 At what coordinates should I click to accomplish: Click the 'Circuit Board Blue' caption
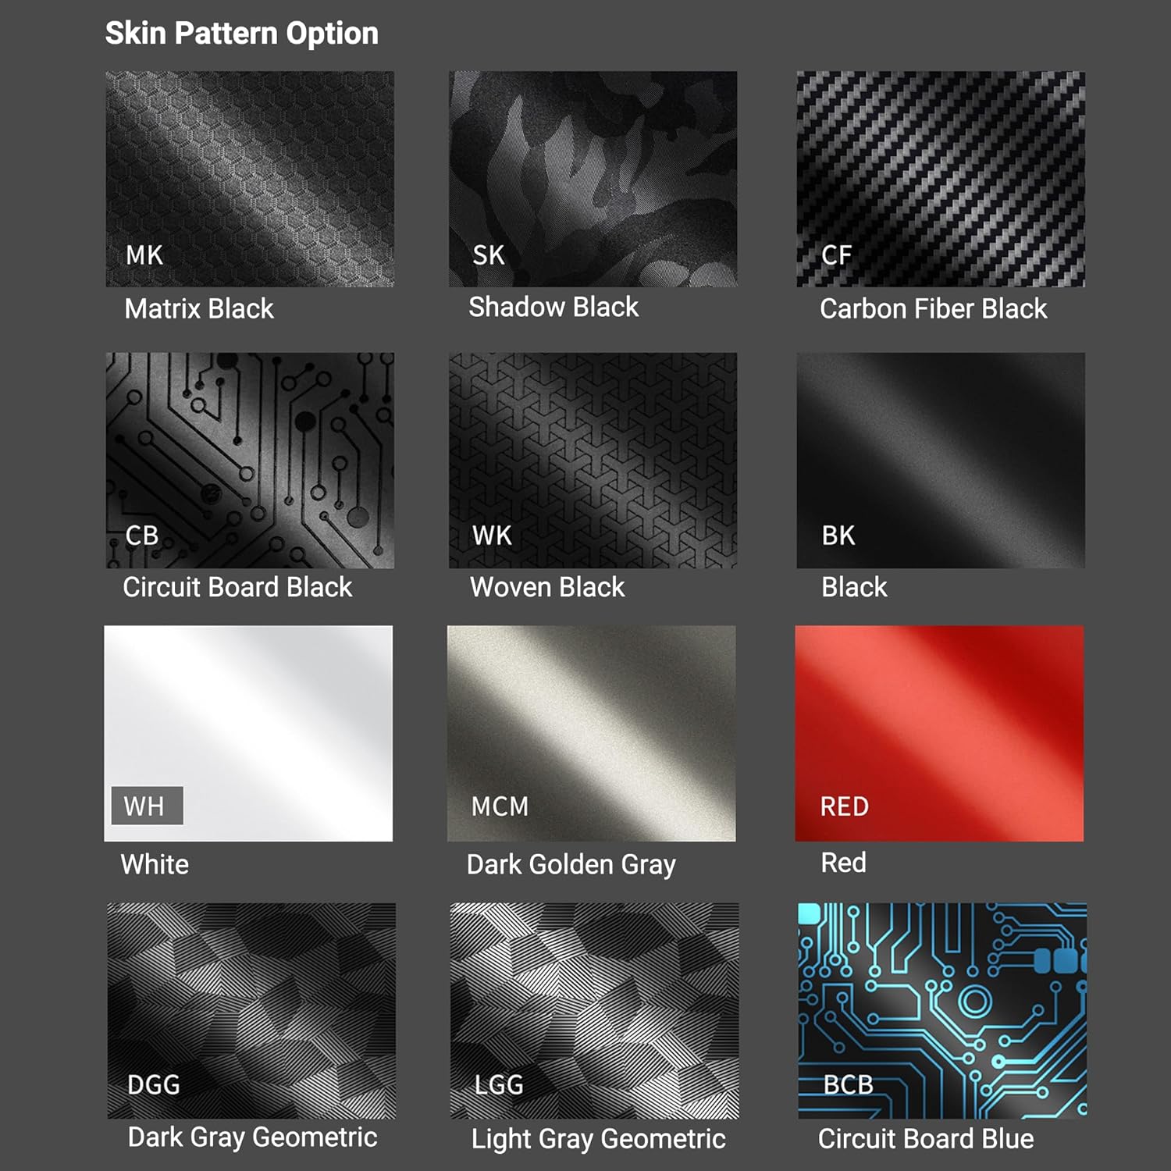click(x=926, y=1139)
